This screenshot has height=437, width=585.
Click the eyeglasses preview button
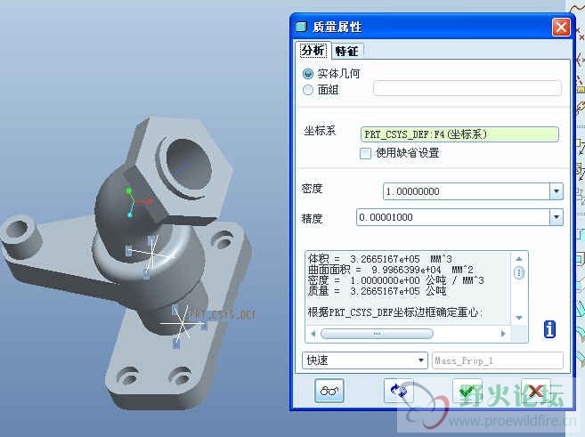pyautogui.click(x=329, y=391)
